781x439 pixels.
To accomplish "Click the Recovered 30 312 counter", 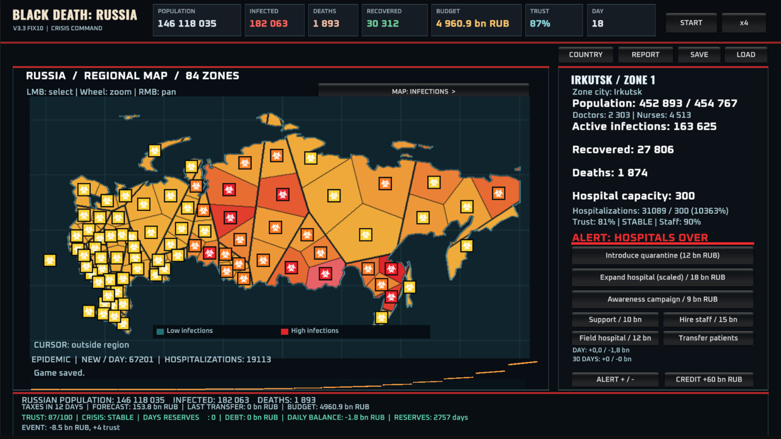I will click(395, 20).
